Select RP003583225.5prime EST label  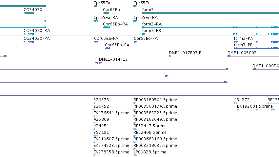pos(155,113)
